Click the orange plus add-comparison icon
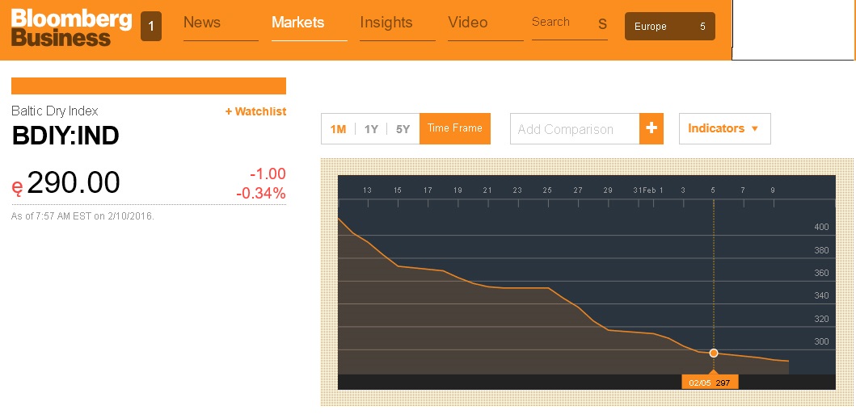This screenshot has width=856, height=414. click(x=651, y=128)
